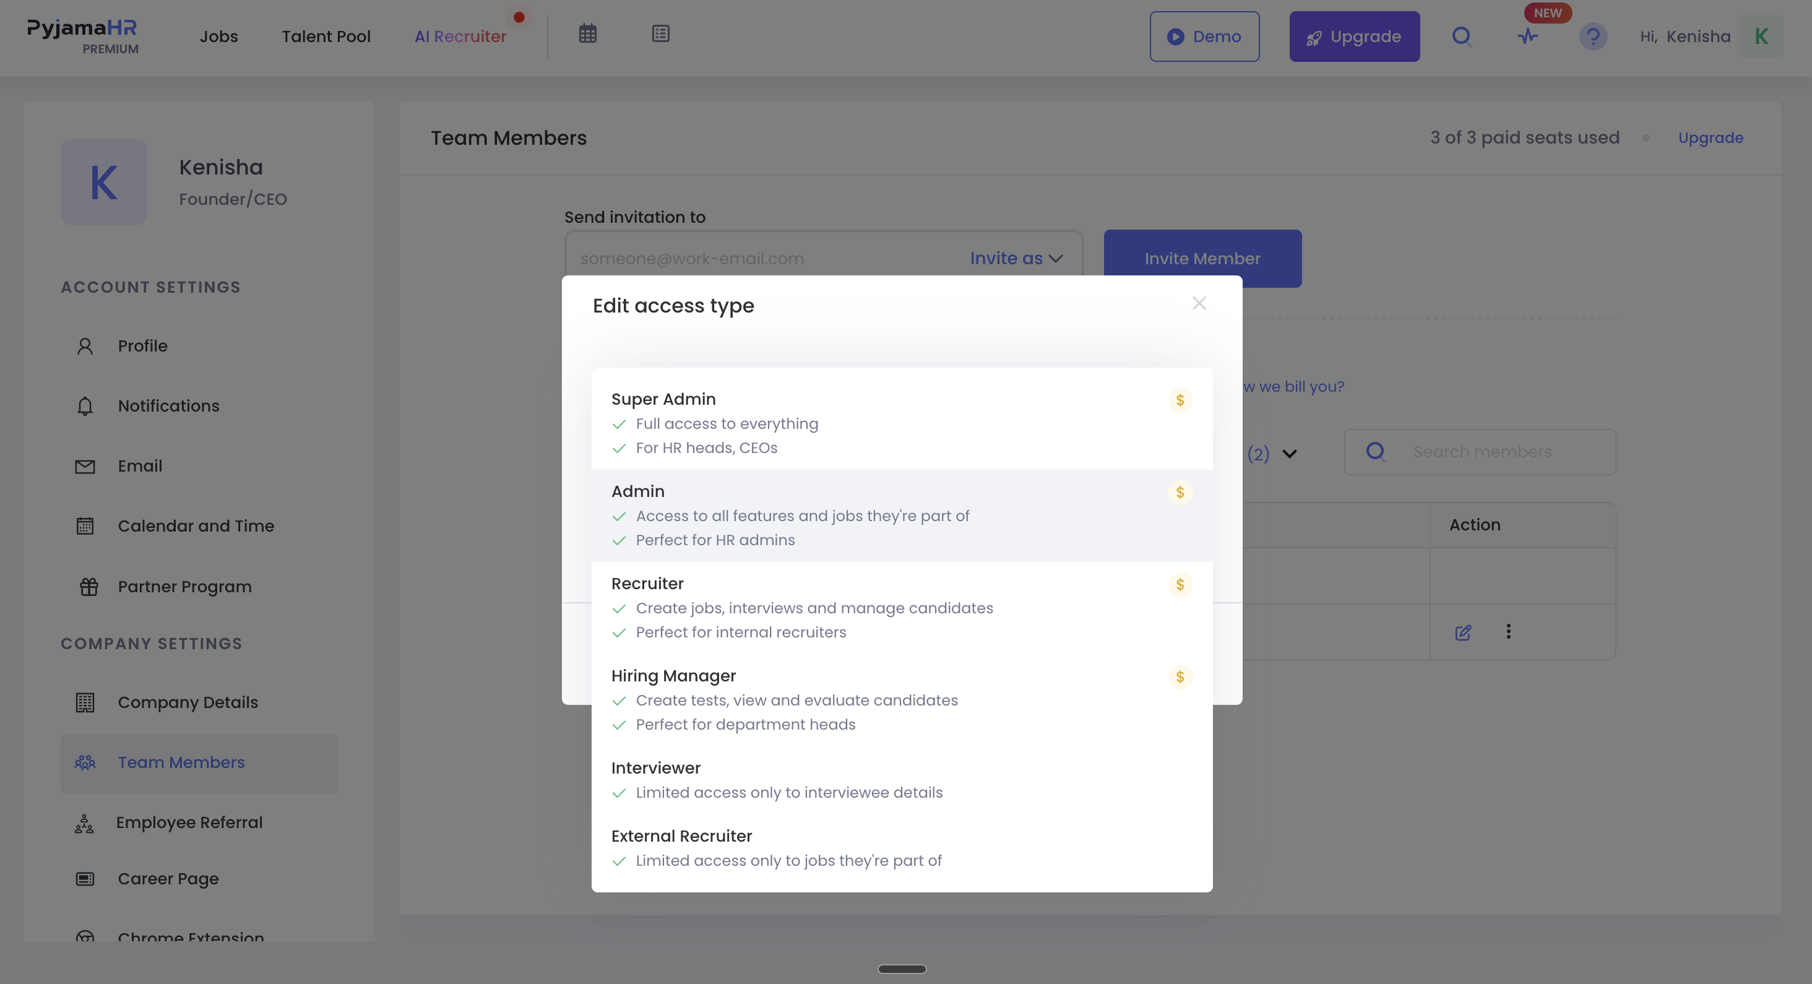Open the help question mark icon
Image resolution: width=1812 pixels, height=984 pixels.
click(1594, 36)
